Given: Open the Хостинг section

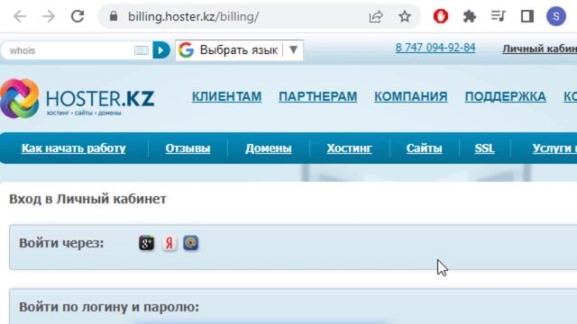Looking at the screenshot, I should tap(349, 148).
